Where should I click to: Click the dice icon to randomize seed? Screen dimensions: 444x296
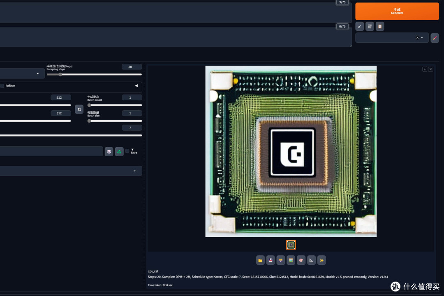(109, 152)
